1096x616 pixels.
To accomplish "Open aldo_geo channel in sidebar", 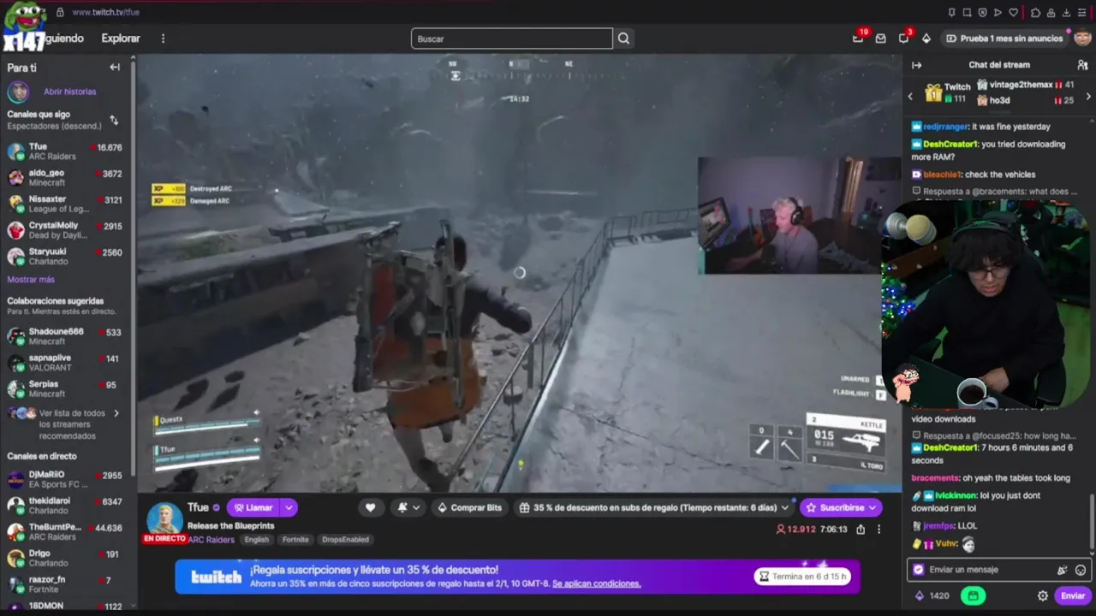I will pyautogui.click(x=66, y=178).
